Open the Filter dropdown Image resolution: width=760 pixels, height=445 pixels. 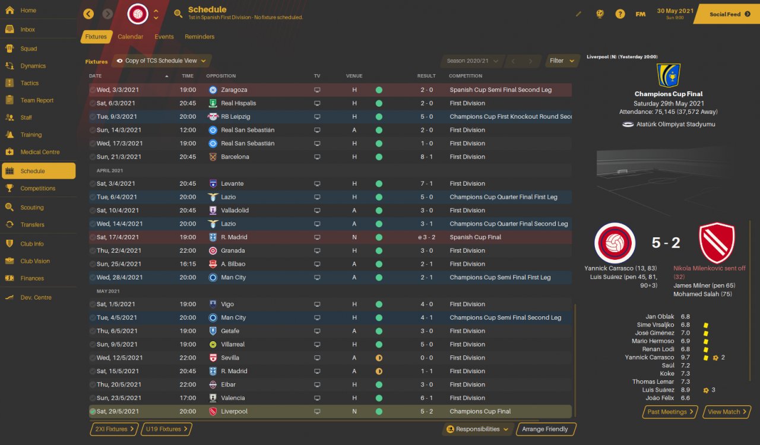coord(562,61)
